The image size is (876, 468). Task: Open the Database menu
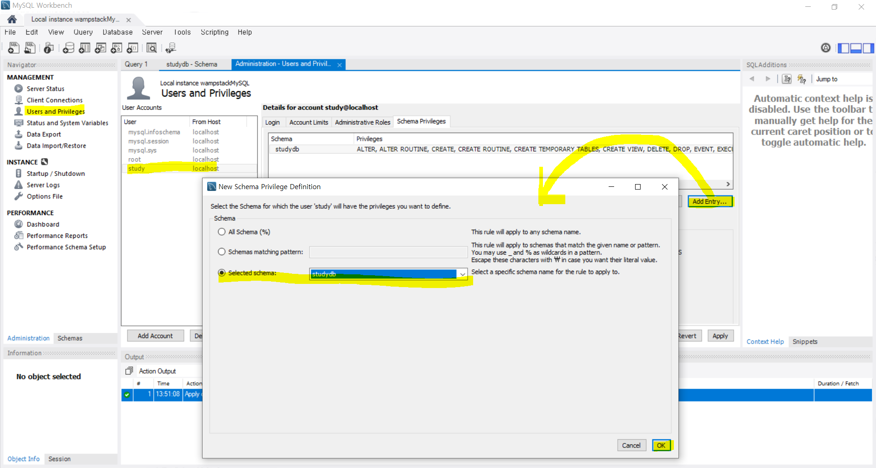[117, 32]
